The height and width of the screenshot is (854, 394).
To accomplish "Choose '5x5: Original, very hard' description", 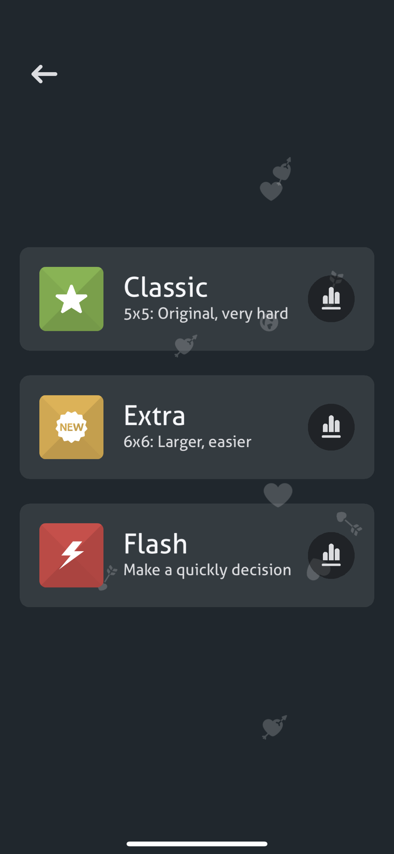I will (206, 314).
